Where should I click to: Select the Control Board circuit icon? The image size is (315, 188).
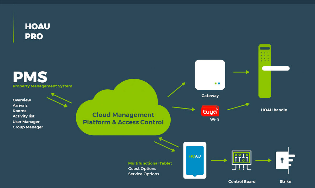(x=241, y=160)
